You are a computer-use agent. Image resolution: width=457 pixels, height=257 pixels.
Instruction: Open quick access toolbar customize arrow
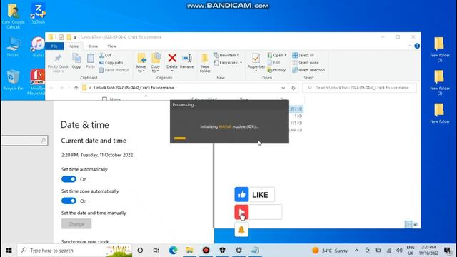point(75,37)
